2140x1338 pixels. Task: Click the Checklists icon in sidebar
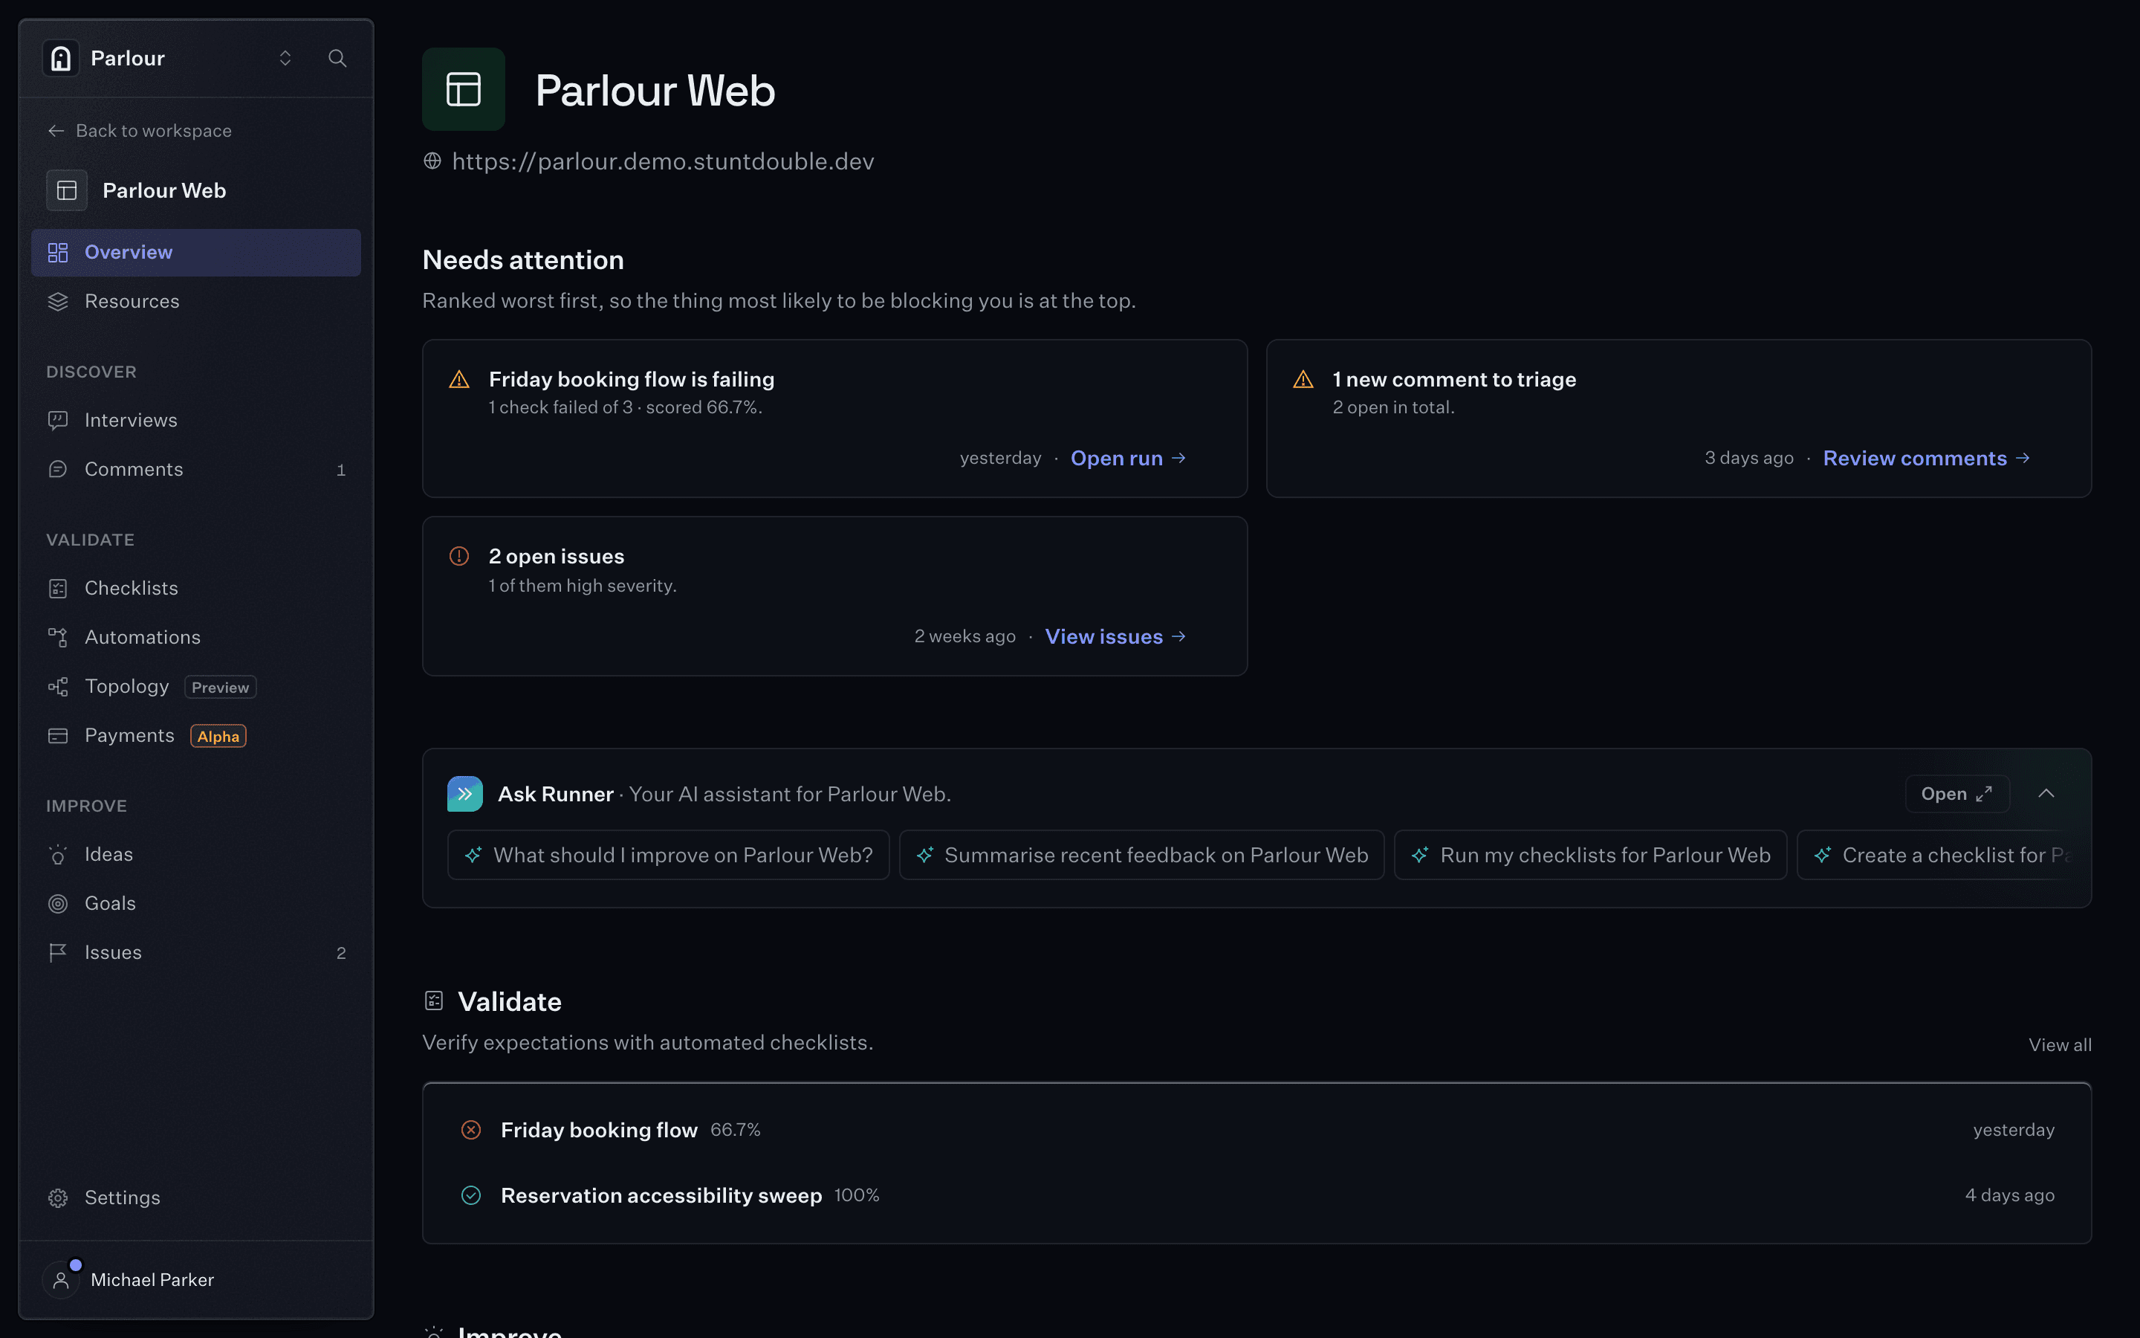pos(59,589)
